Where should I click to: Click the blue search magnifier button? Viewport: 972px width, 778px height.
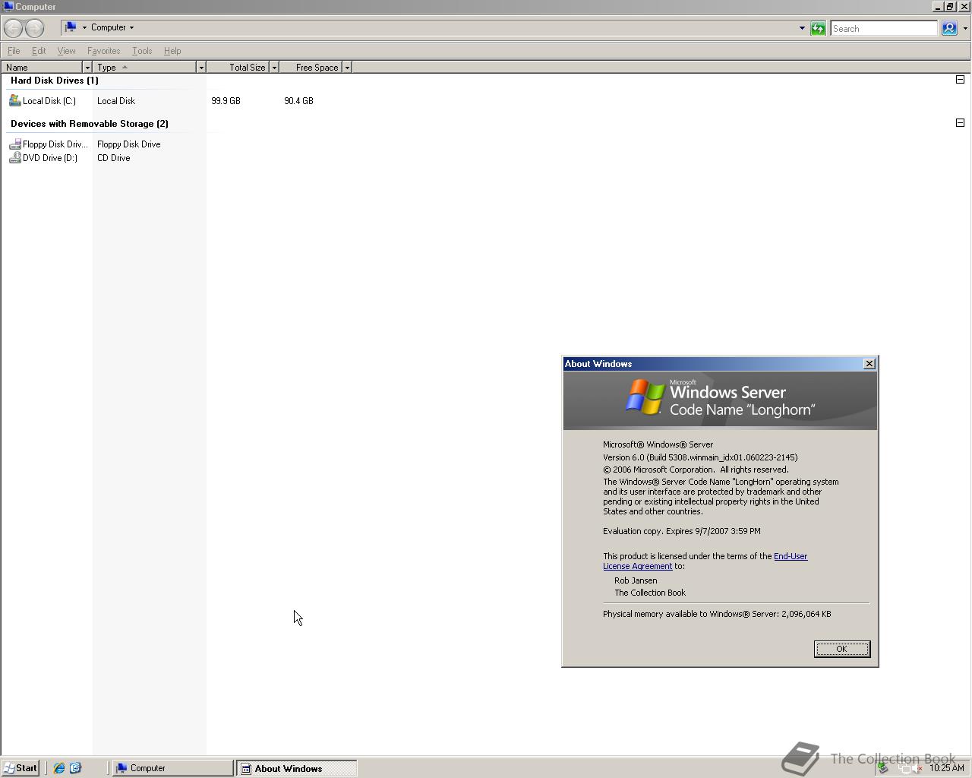(x=949, y=28)
